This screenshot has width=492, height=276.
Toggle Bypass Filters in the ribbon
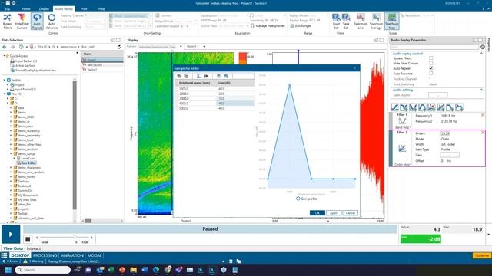pos(7,21)
